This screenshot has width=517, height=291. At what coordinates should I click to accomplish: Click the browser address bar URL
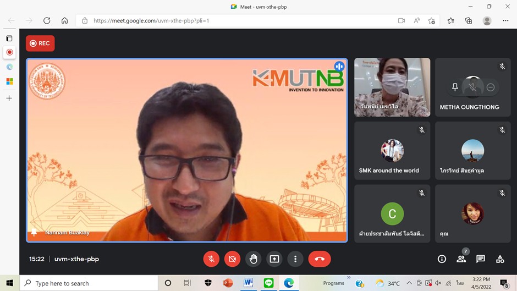coord(220,21)
